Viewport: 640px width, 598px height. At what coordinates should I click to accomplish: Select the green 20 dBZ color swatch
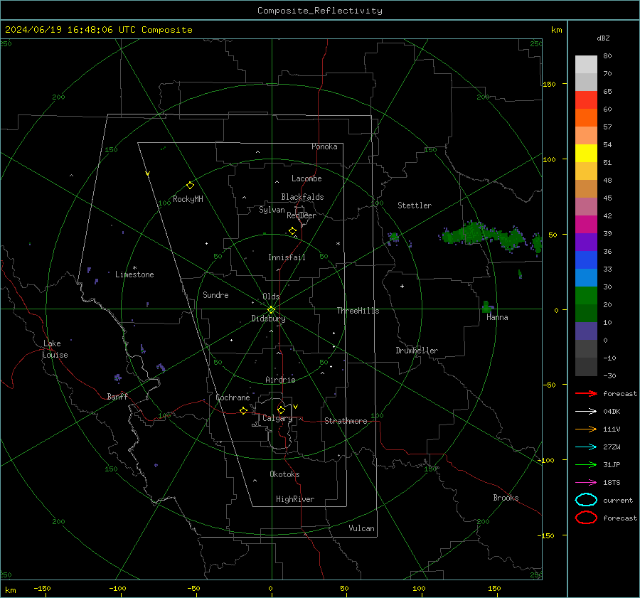point(586,296)
